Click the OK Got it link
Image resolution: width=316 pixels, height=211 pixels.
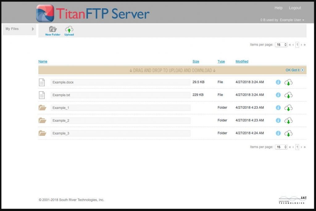(292, 70)
